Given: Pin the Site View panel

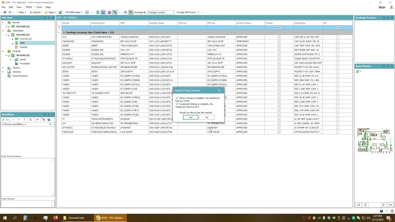Looking at the screenshot, I should point(48,18).
